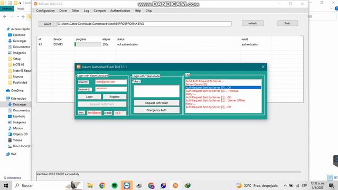Select log line 'Server [2]....OK'

click(x=209, y=107)
